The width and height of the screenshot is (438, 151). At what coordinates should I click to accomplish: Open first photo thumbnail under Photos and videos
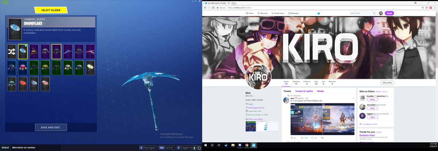(251, 126)
